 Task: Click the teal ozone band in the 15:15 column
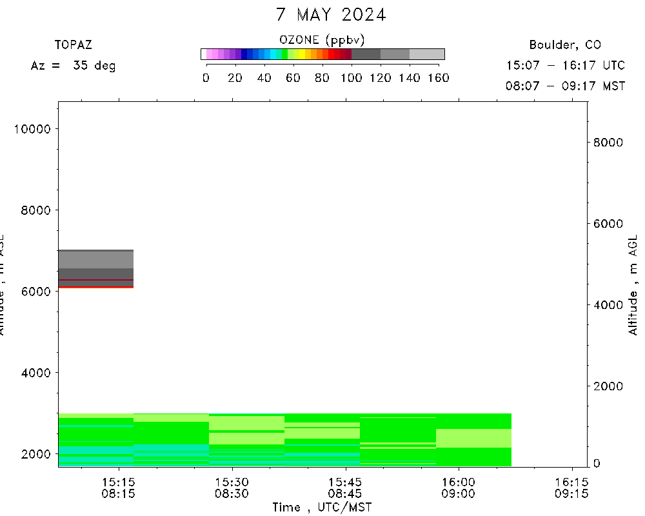coord(96,451)
